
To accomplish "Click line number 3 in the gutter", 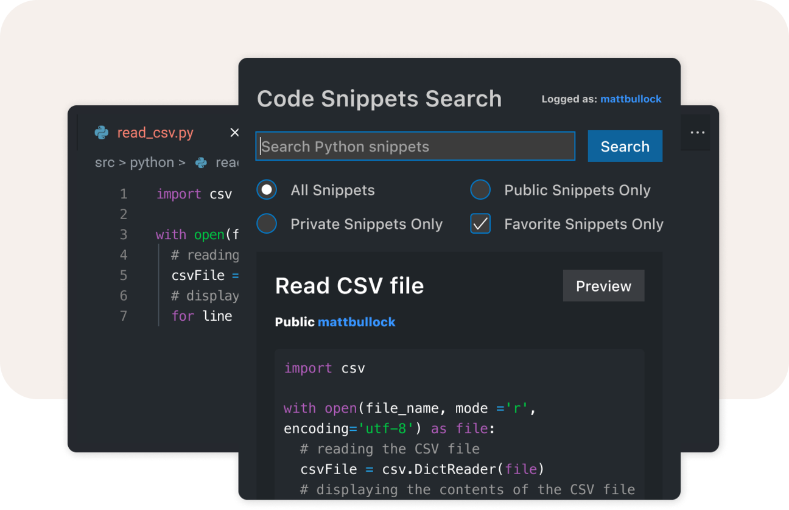I will pos(124,235).
